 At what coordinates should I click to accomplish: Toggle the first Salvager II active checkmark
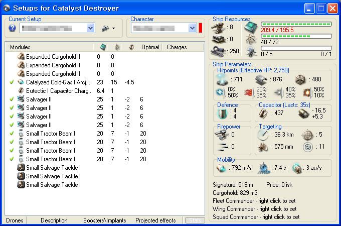click(12, 99)
